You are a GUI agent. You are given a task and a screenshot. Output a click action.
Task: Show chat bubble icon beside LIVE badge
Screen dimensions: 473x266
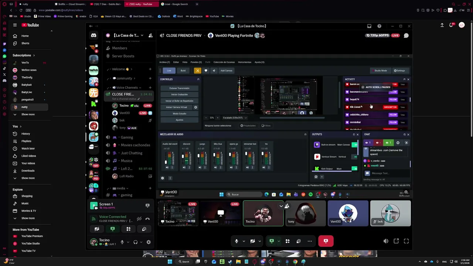[406, 35]
